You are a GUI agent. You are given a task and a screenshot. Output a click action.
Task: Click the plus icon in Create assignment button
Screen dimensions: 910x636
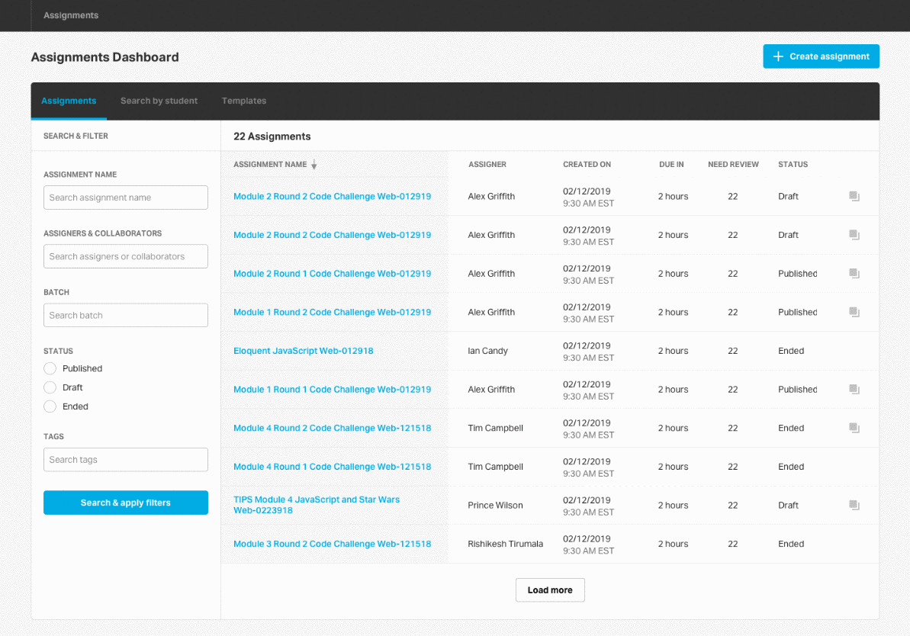pos(778,56)
